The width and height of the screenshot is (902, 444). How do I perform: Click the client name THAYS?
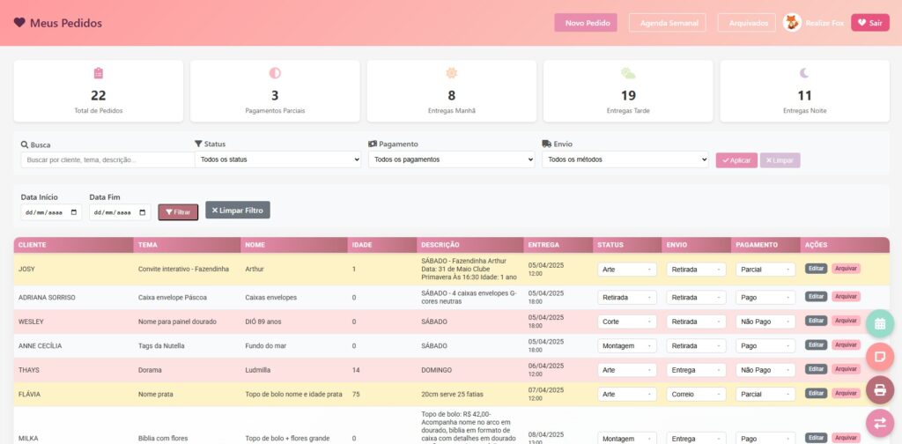[x=29, y=370]
